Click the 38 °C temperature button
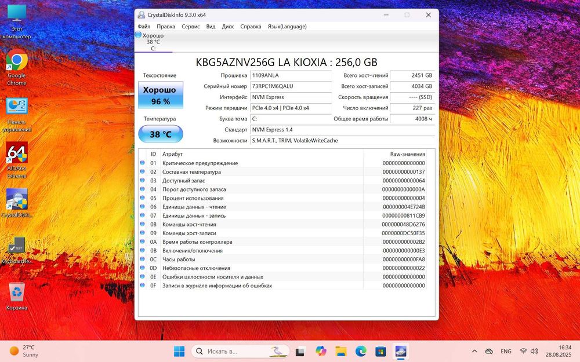This screenshot has width=580, height=362. pos(161,134)
